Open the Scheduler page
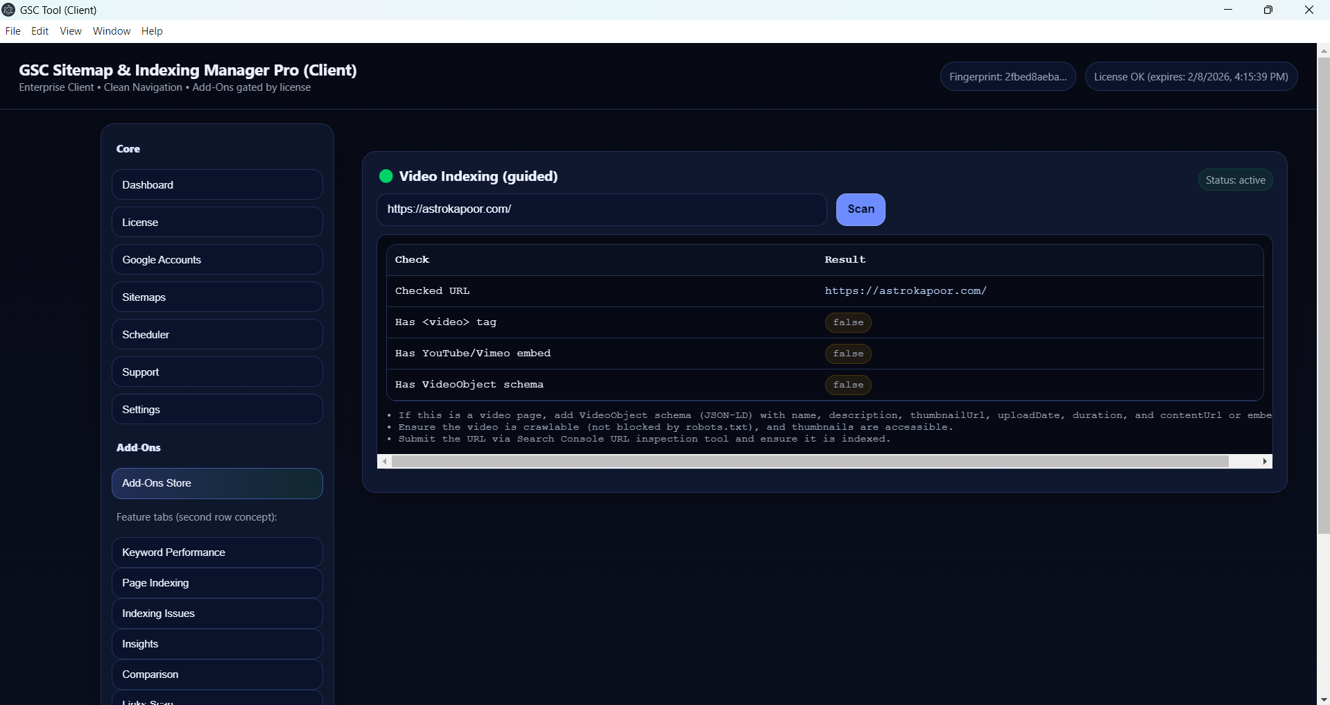The width and height of the screenshot is (1330, 705). 217,335
